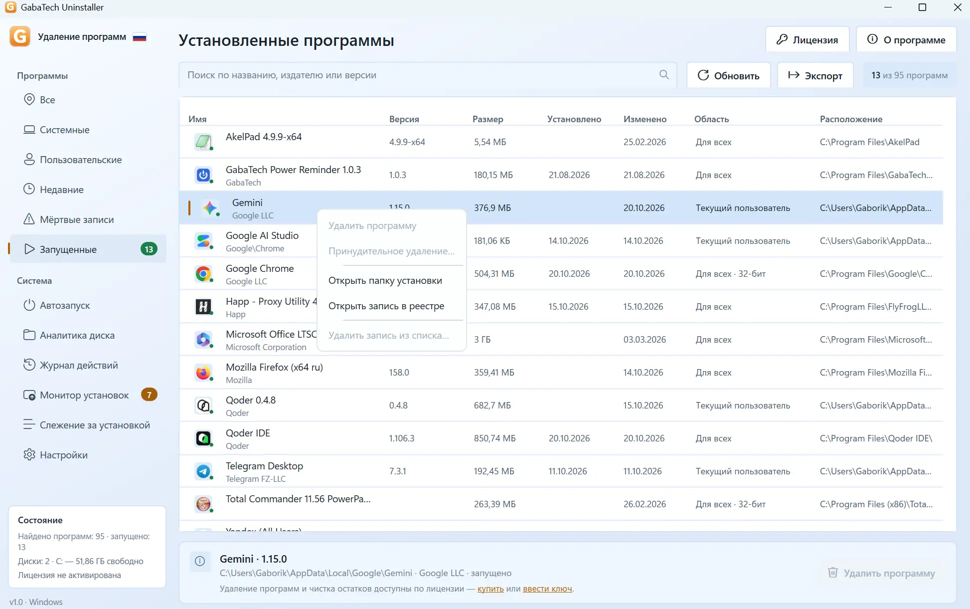
Task: Open the 'Все' programs category
Action: click(88, 100)
